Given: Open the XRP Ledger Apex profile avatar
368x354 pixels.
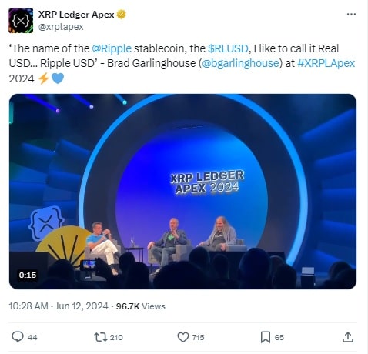Looking at the screenshot, I should click(21, 21).
